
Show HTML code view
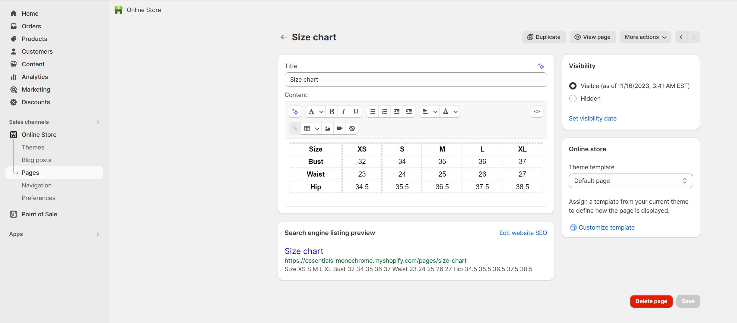[x=537, y=111]
